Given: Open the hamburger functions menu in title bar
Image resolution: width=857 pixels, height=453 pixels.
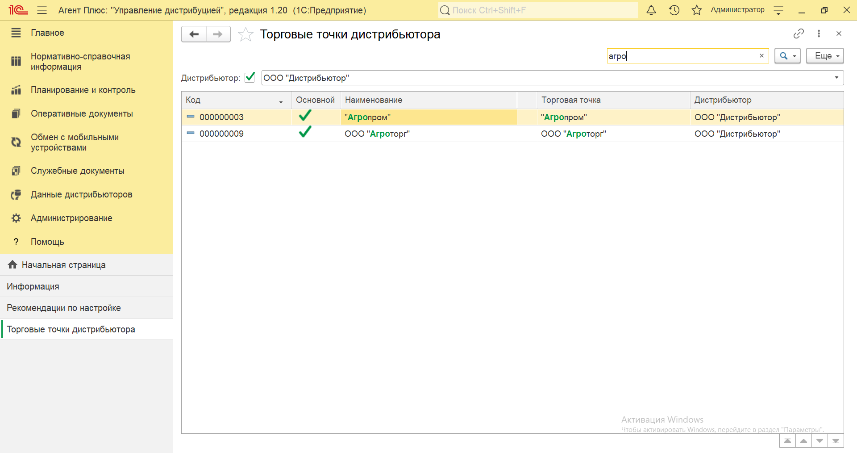Looking at the screenshot, I should coord(42,10).
